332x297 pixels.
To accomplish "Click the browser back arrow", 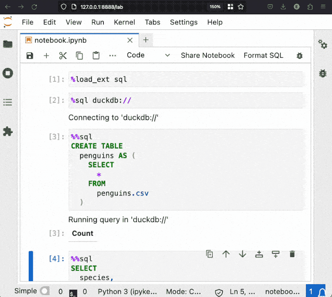I will [x=8, y=7].
